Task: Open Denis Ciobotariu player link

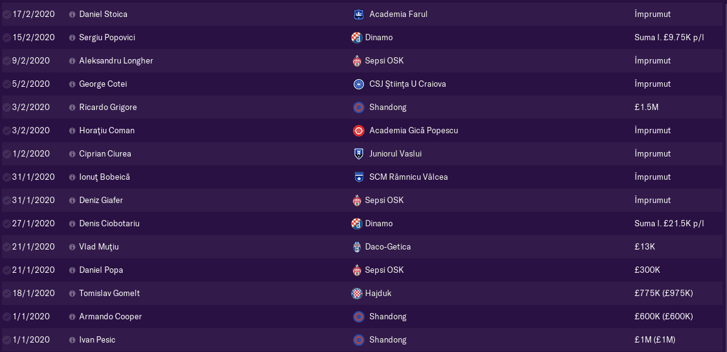Action: (109, 223)
